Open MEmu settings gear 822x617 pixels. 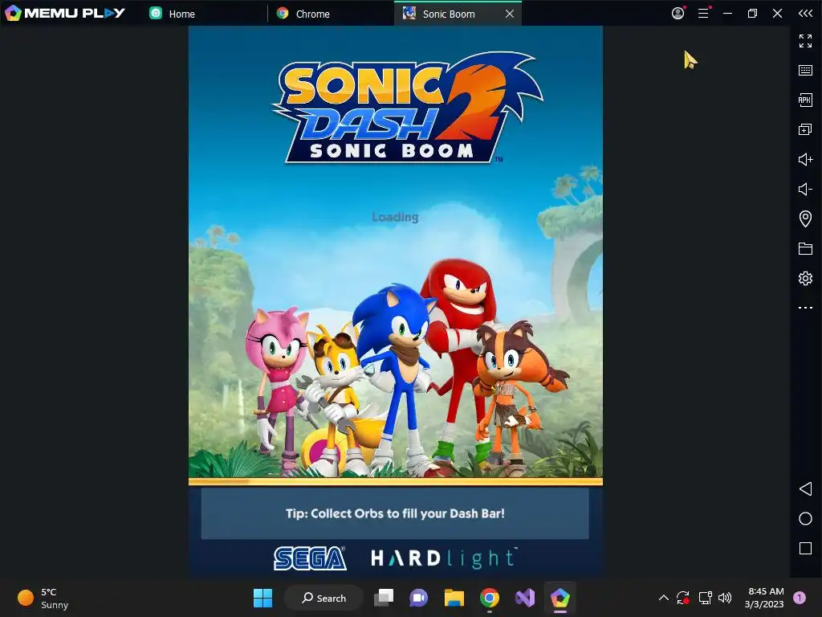click(805, 278)
